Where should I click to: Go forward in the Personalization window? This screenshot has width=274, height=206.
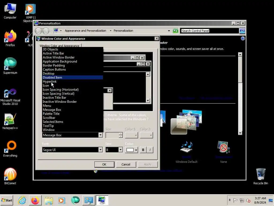[x=46, y=31]
